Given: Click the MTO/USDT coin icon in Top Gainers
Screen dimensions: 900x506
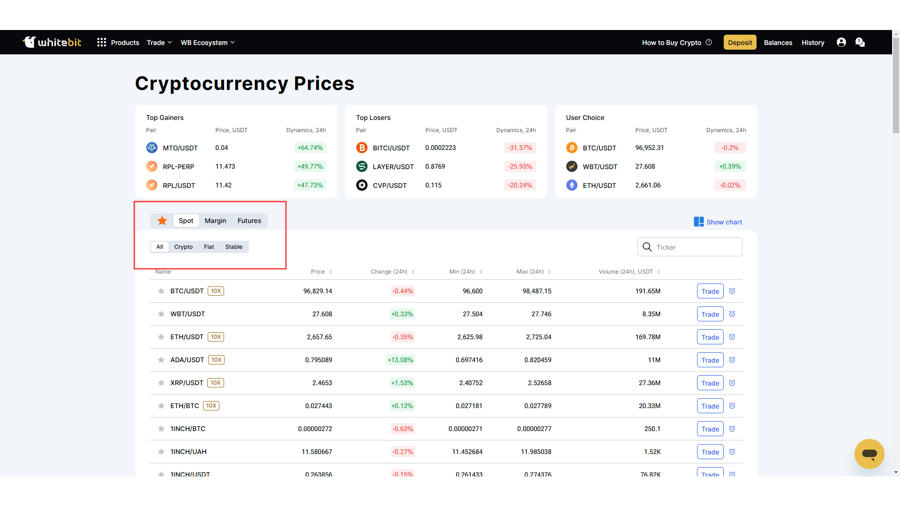Looking at the screenshot, I should pos(152,148).
